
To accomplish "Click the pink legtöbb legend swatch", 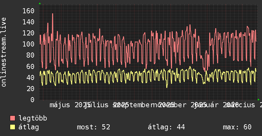I will tap(12, 118).
